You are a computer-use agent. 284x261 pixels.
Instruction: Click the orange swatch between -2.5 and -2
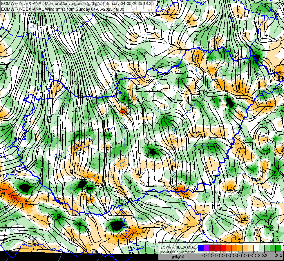pyautogui.click(x=234, y=248)
